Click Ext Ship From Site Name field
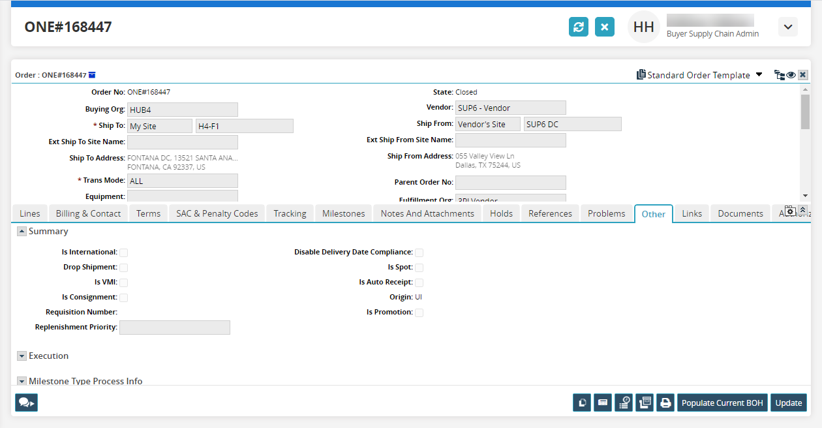822x428 pixels. pyautogui.click(x=511, y=140)
